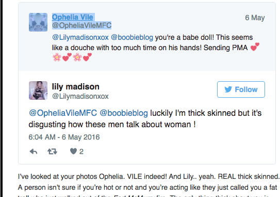Click the 6 May date on Ophelia's tweet
280x197 pixels.
point(255,18)
